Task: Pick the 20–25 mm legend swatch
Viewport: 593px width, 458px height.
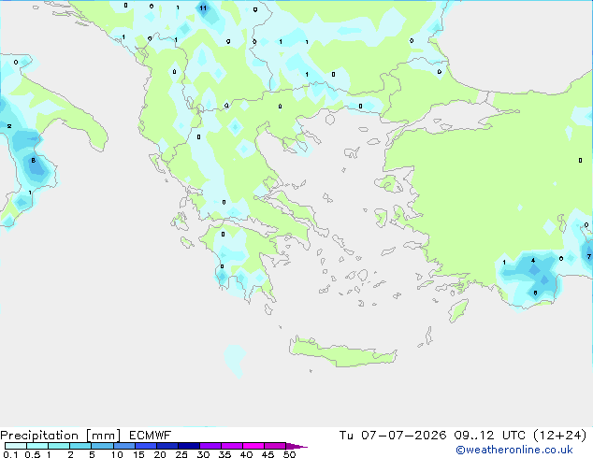Action: 166,446
